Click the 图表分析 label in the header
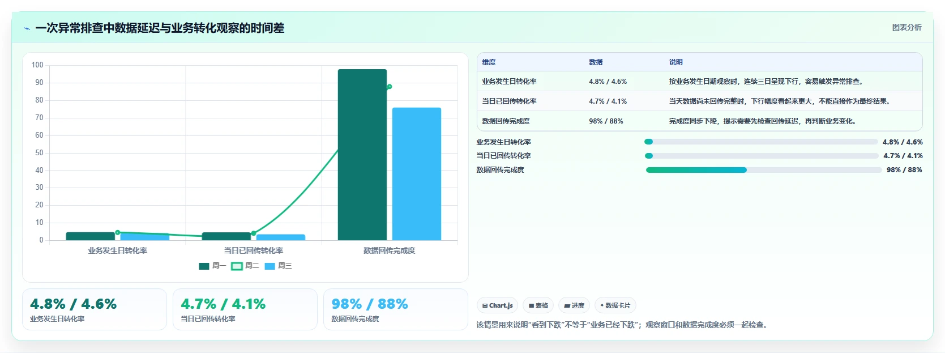The height and width of the screenshot is (353, 945). tap(906, 27)
